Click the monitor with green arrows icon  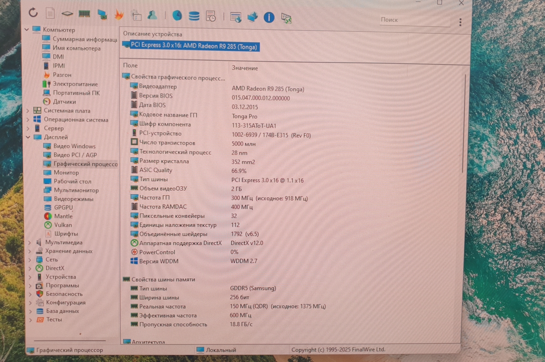tap(286, 18)
